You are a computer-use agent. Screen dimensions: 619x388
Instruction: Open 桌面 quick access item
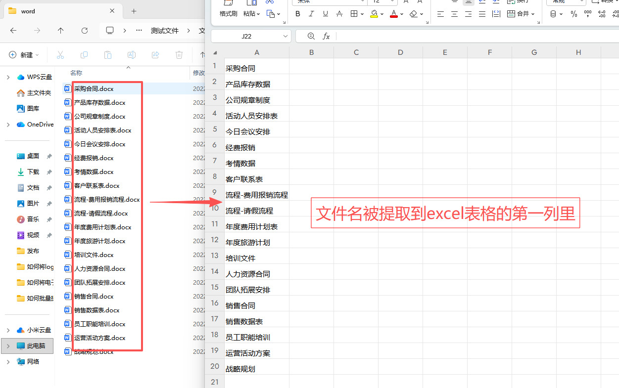(x=28, y=156)
